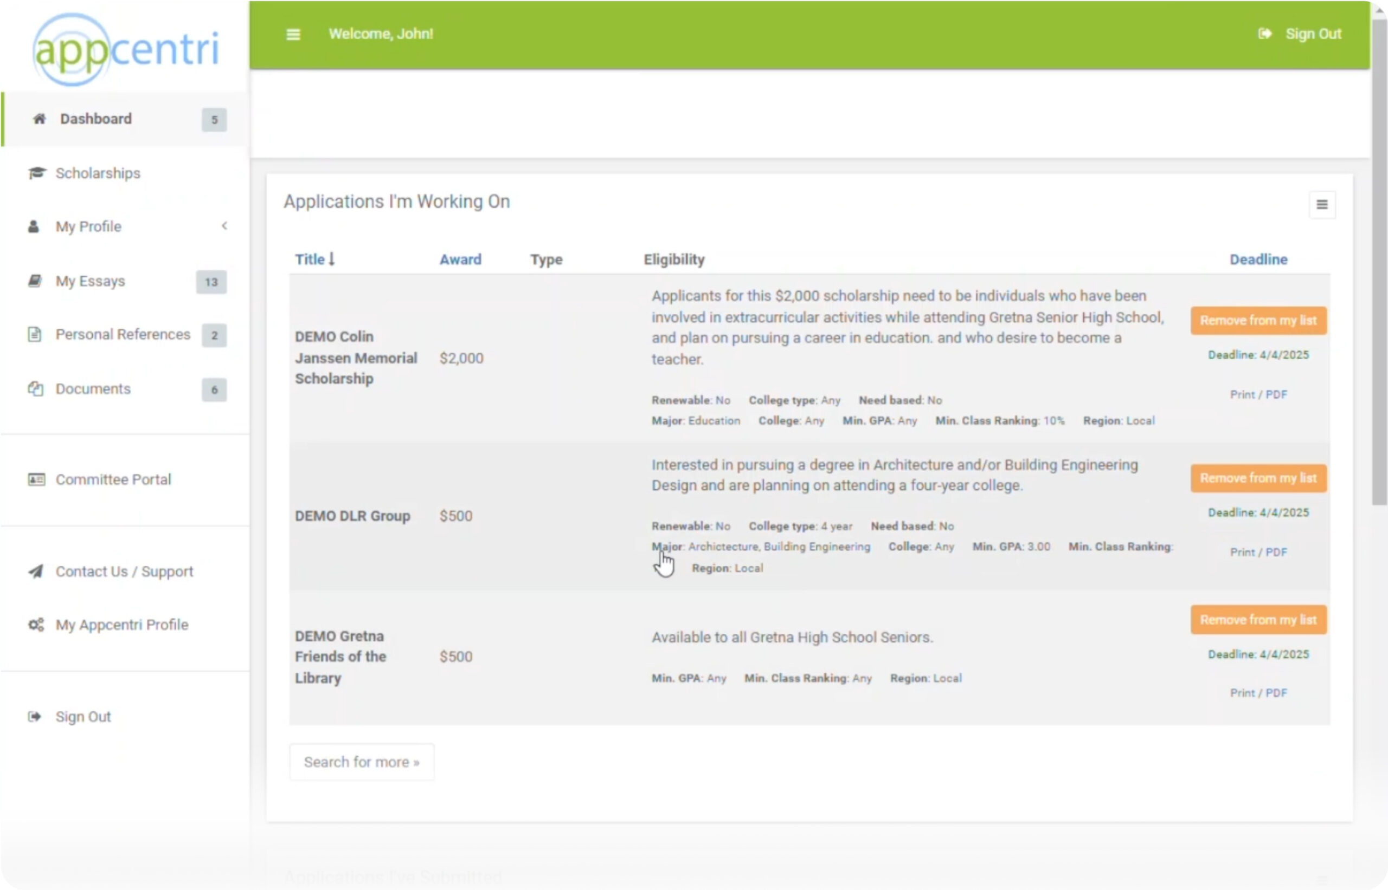Click Sign Out in the left sidebar
Image resolution: width=1388 pixels, height=890 pixels.
(x=125, y=717)
